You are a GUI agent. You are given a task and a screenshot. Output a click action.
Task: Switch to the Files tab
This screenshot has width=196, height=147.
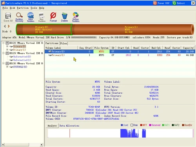pyautogui.click(x=64, y=43)
